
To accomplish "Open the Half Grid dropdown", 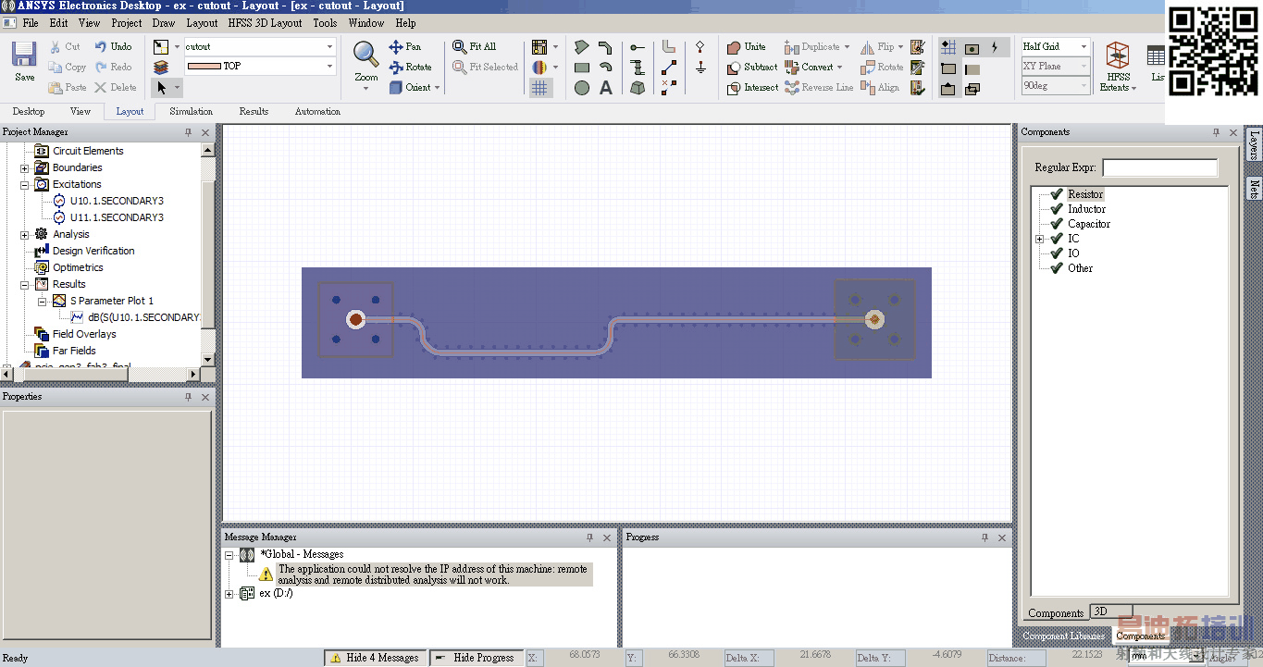I will tap(1083, 46).
